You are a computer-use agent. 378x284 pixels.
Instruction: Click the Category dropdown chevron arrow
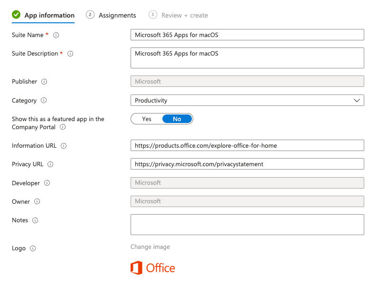point(357,100)
